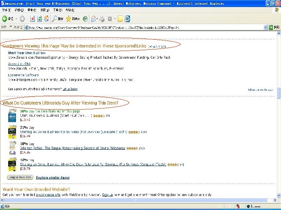Open the yellow note Discuss icon
Screen dimensions: 281x210
point(120,19)
